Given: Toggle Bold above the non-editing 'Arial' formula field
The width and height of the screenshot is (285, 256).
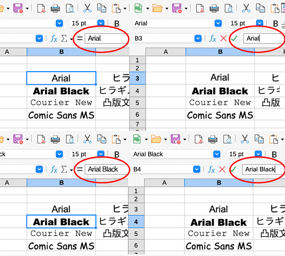Looking at the screenshot, I should pyautogui.click(x=117, y=24).
